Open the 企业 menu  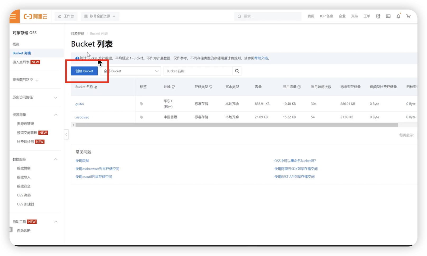342,16
